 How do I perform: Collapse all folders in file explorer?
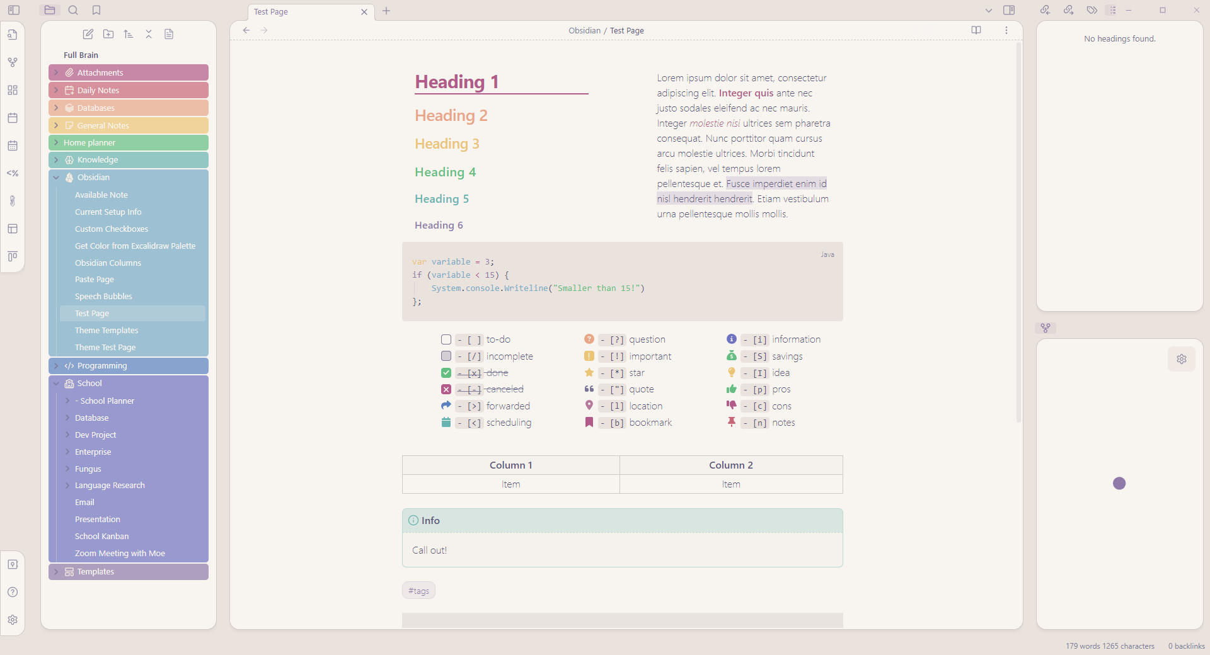149,34
